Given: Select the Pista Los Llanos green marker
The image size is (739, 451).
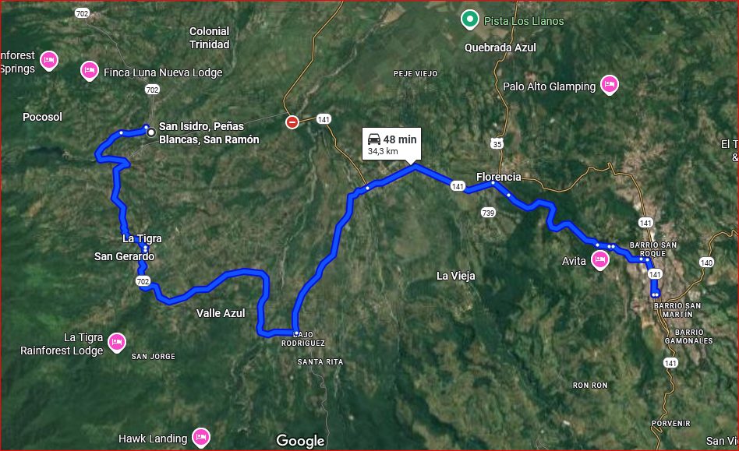Looking at the screenshot, I should pyautogui.click(x=469, y=19).
